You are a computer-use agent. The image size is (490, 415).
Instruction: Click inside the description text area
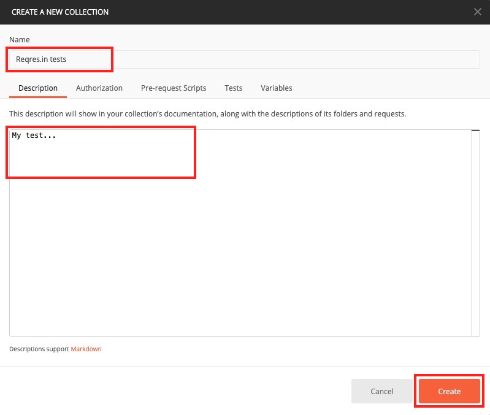(x=240, y=233)
